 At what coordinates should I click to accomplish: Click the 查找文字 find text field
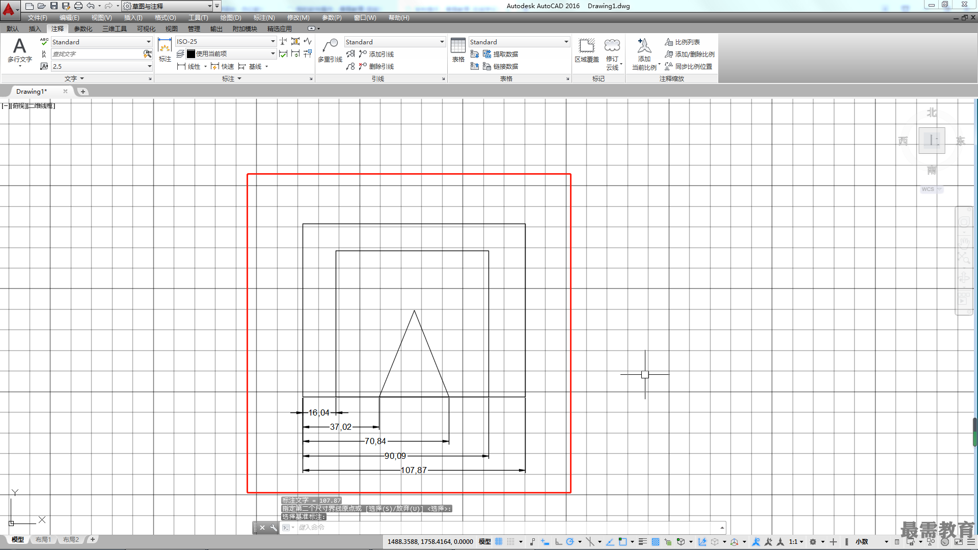[97, 54]
